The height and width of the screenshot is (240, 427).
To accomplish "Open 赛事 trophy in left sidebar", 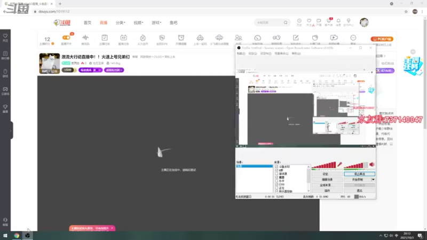I will click(x=5, y=109).
